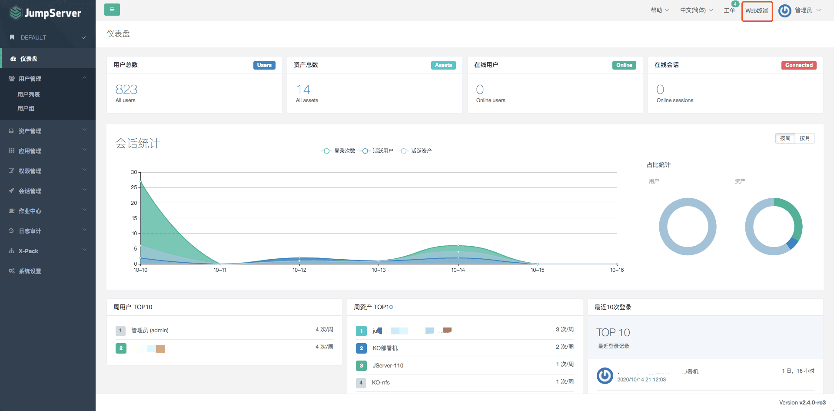Open the 帮助 dropdown menu
Image resolution: width=834 pixels, height=411 pixels.
pos(660,10)
